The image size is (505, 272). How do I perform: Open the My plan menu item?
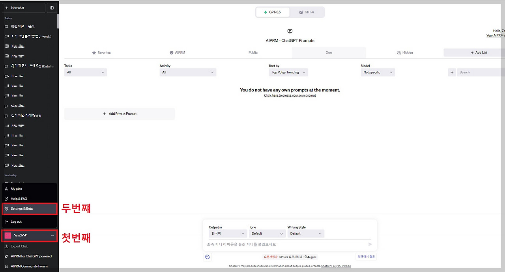click(x=30, y=189)
